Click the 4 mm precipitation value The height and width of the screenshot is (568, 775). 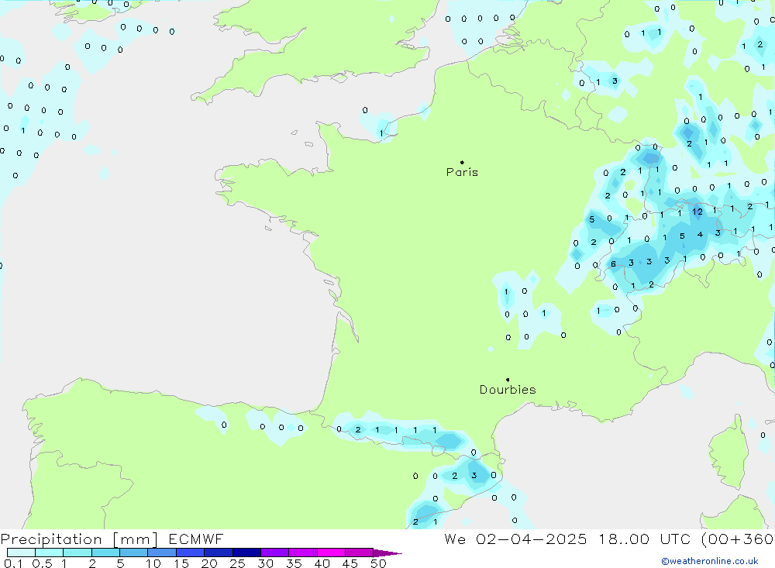700,234
